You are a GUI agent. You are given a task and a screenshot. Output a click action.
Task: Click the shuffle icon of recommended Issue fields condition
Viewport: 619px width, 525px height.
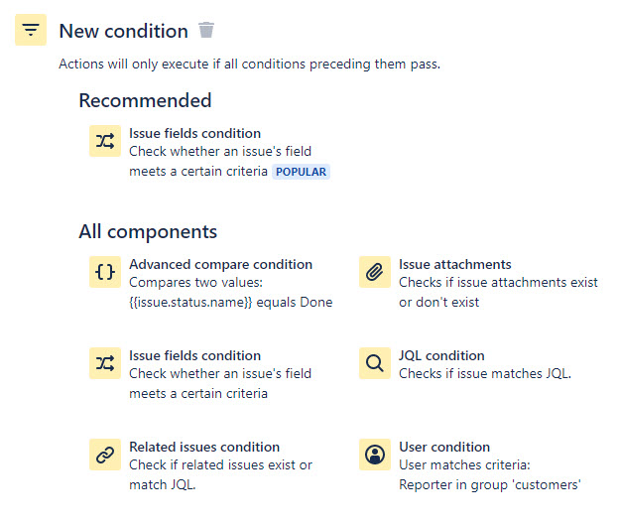point(105,141)
